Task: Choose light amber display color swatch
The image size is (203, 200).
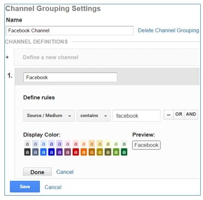Action: pyautogui.click(x=92, y=144)
